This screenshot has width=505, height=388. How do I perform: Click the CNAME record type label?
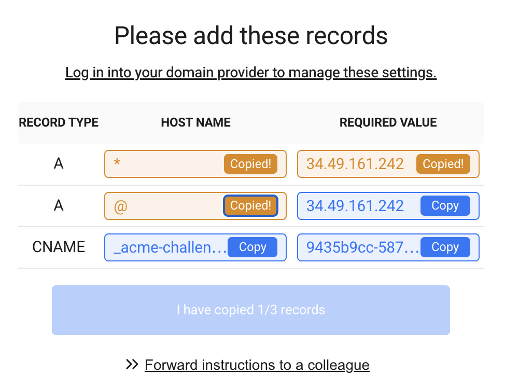click(x=59, y=247)
